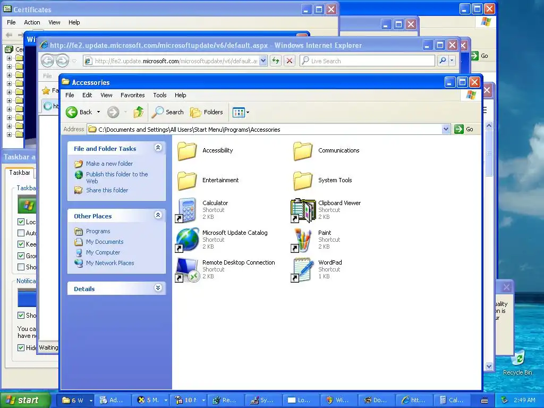The height and width of the screenshot is (408, 544).
Task: Click the Live Search input field
Action: 368,61
